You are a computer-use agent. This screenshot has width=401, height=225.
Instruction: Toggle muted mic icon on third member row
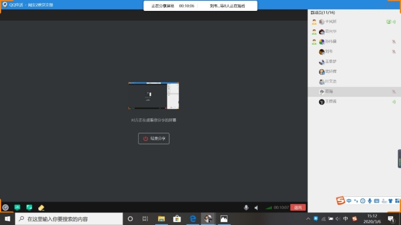click(394, 41)
